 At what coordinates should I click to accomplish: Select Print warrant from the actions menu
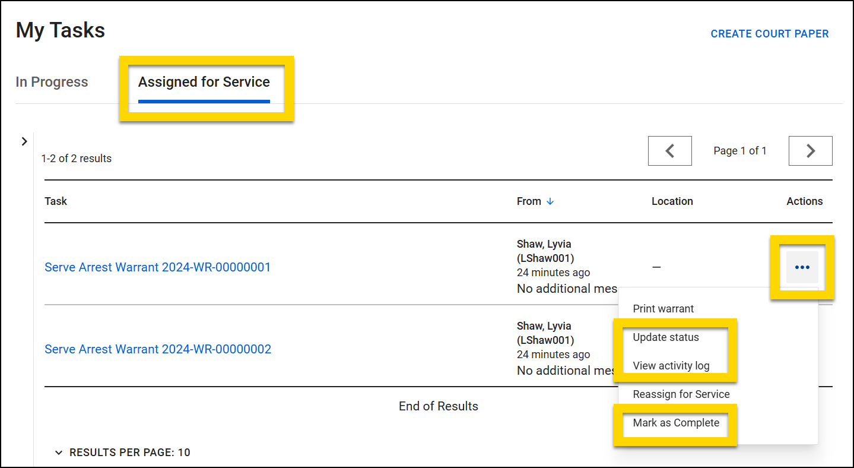(663, 308)
